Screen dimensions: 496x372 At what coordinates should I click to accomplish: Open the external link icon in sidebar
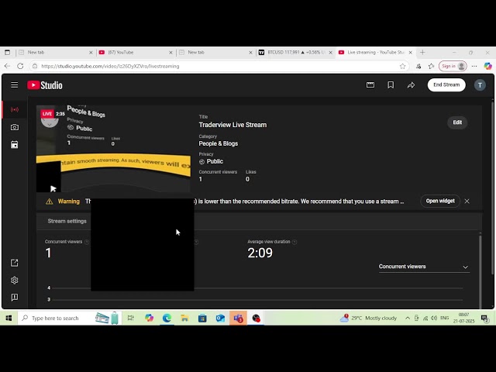15,263
